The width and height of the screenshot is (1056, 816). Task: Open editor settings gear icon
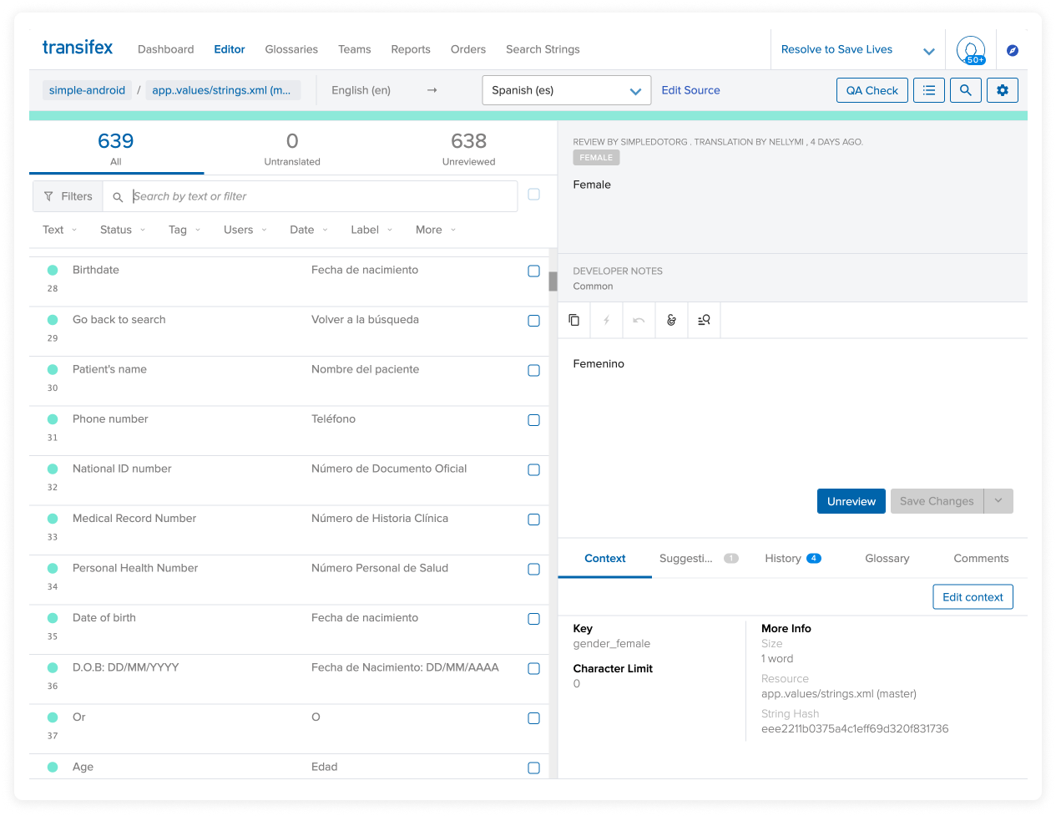[1003, 90]
